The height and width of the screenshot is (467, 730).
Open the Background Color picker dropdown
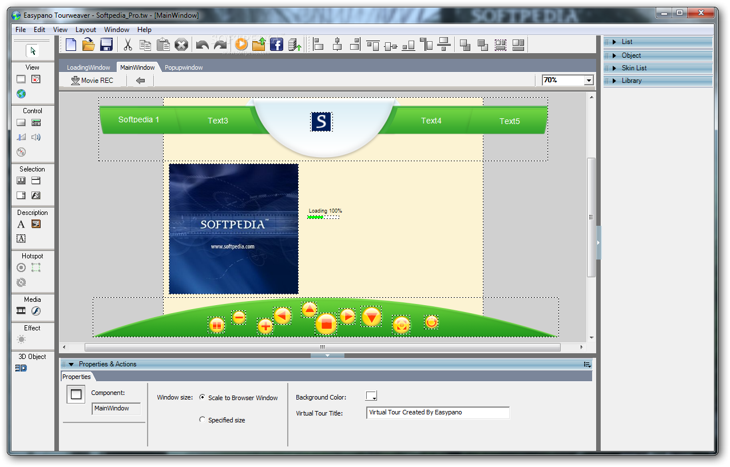coord(371,396)
